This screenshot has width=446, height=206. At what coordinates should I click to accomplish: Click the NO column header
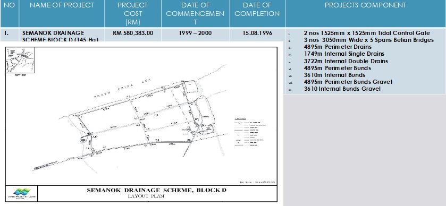tap(10, 5)
